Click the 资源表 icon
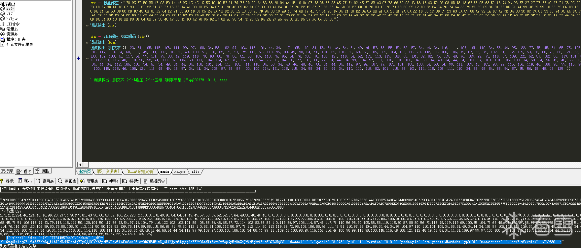Screen dimensions: 581x248 pyautogui.click(x=3, y=34)
